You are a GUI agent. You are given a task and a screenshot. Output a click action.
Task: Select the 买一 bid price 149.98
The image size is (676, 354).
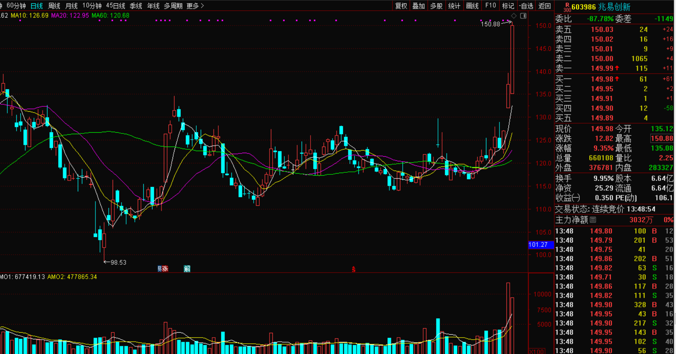click(x=602, y=79)
